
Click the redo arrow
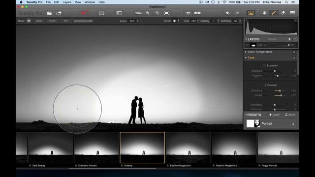pos(237,13)
